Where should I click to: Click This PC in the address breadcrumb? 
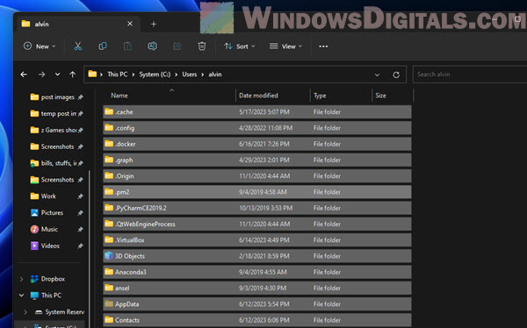(118, 75)
